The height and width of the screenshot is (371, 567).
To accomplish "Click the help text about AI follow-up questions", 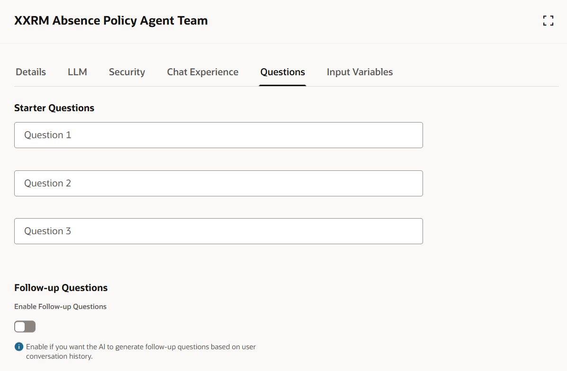I will click(x=141, y=352).
